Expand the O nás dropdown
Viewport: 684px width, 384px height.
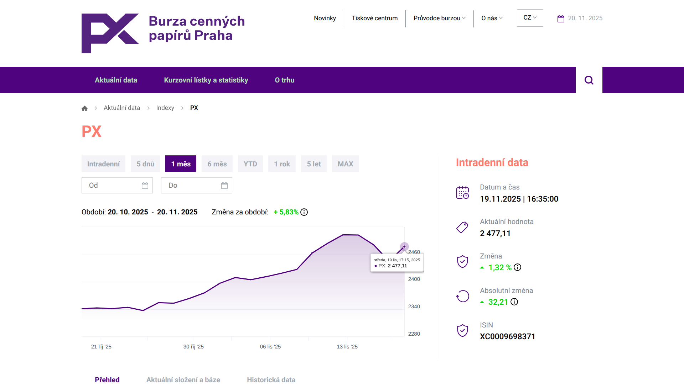[x=492, y=18]
